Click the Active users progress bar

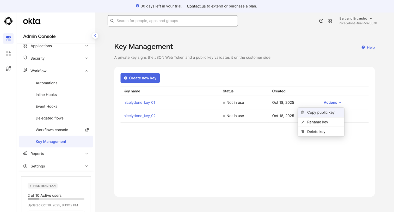[x=56, y=199]
